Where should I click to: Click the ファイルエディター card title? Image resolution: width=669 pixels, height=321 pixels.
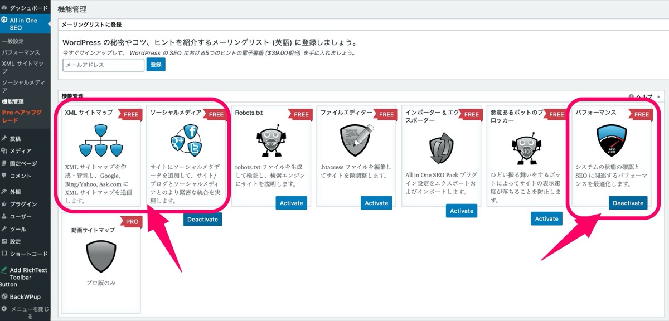point(346,113)
